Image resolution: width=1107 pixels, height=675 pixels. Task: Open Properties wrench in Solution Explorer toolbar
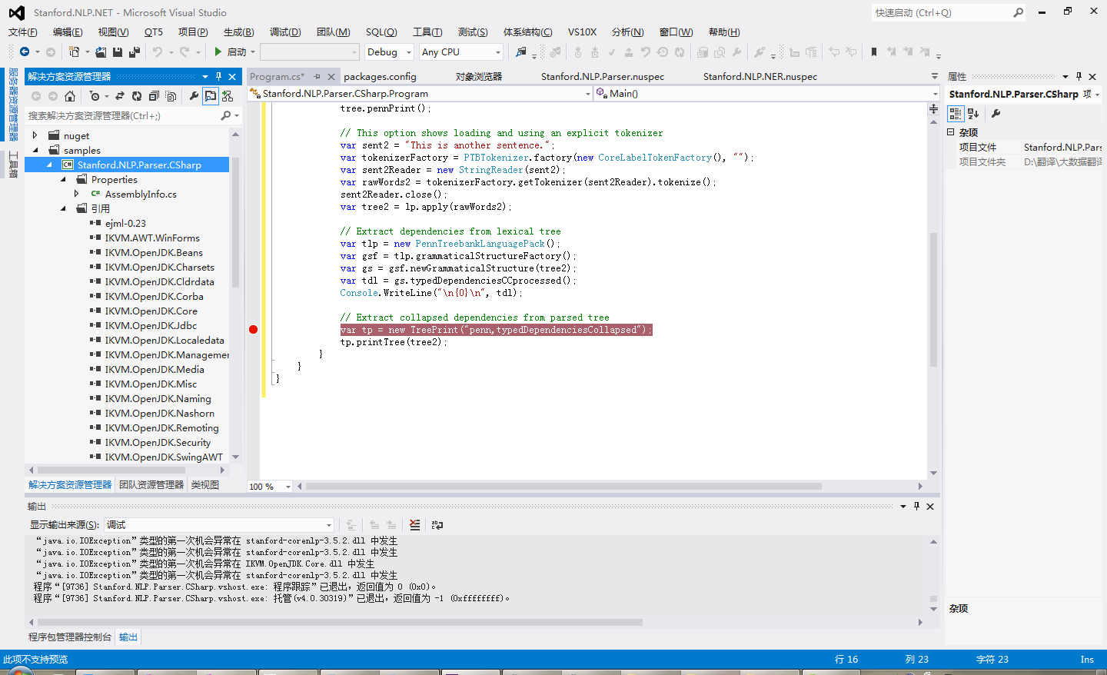pos(194,96)
